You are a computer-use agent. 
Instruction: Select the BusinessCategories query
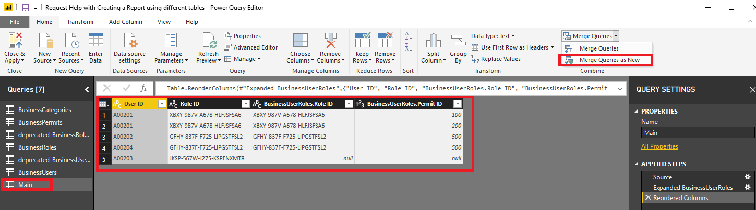[46, 109]
